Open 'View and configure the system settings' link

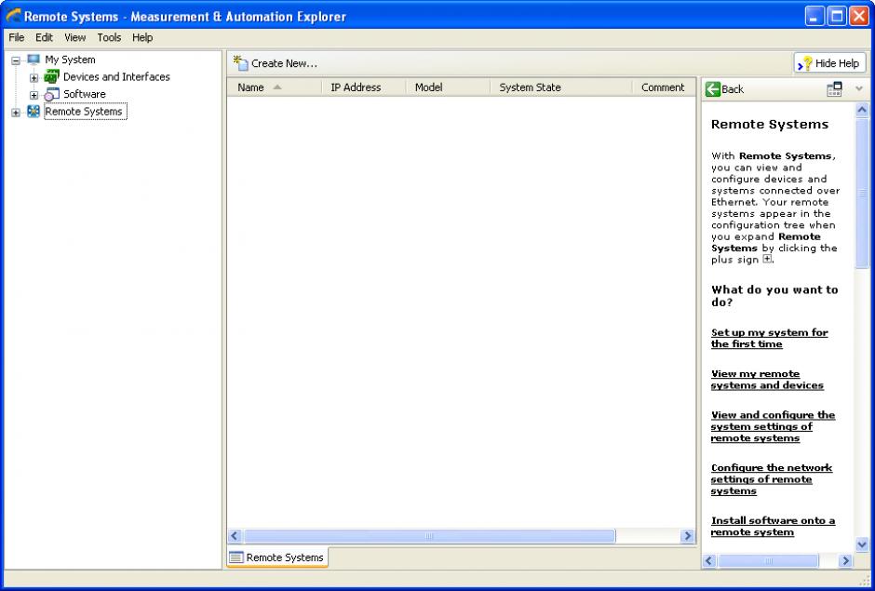click(773, 426)
